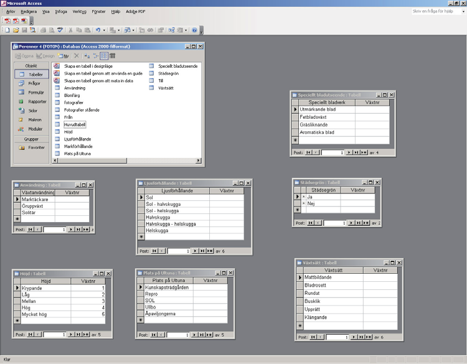Viewport: 467px width, 364px height.
Task: Click the Open folder toolbar icon
Action: pyautogui.click(x=16, y=30)
